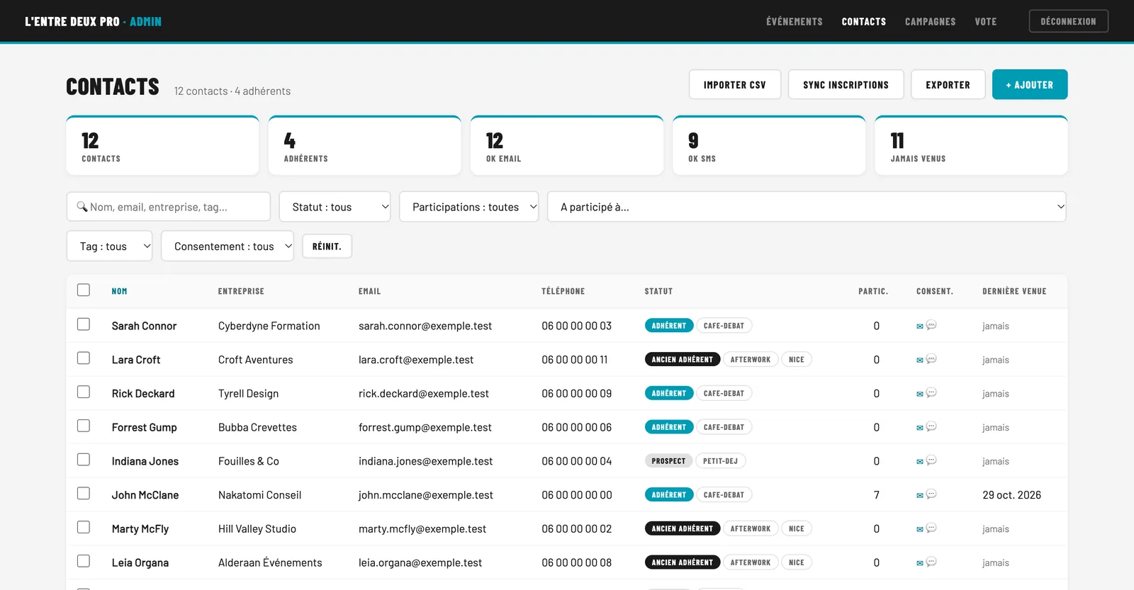Go to the Événements navigation item

(795, 22)
